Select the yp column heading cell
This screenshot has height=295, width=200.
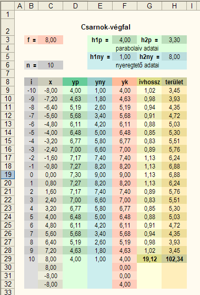tap(75, 82)
